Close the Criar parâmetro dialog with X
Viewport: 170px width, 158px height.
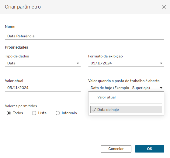point(164,7)
